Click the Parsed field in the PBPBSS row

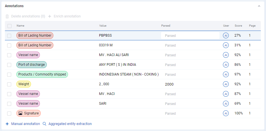point(190,36)
